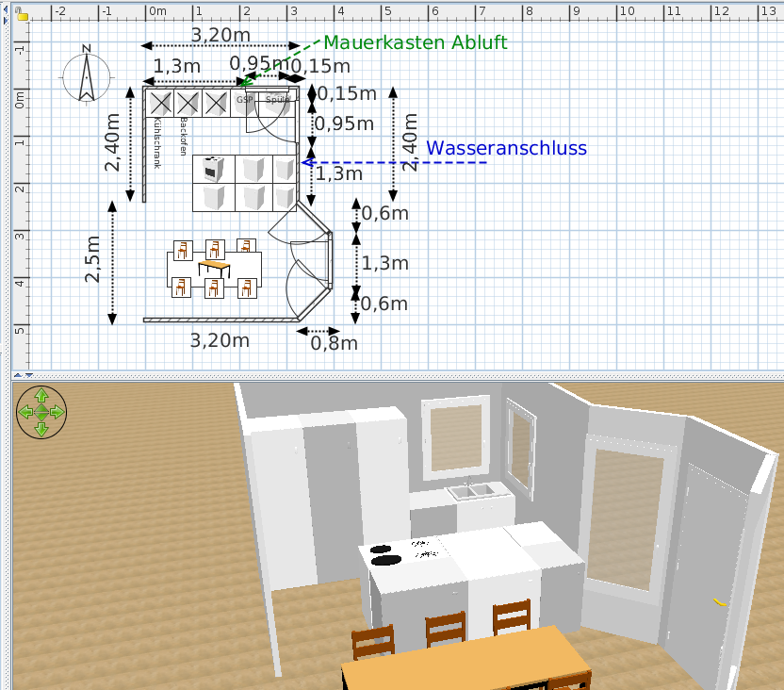Click the lock icon in ruler corner
This screenshot has width=784, height=690.
21,13
